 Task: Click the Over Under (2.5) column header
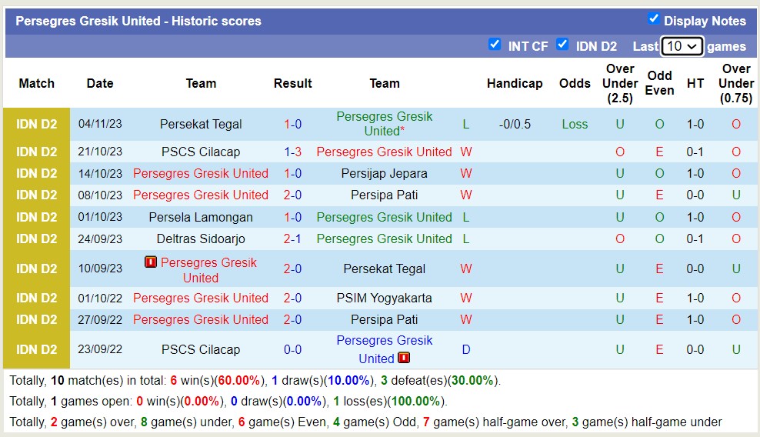pyautogui.click(x=620, y=83)
